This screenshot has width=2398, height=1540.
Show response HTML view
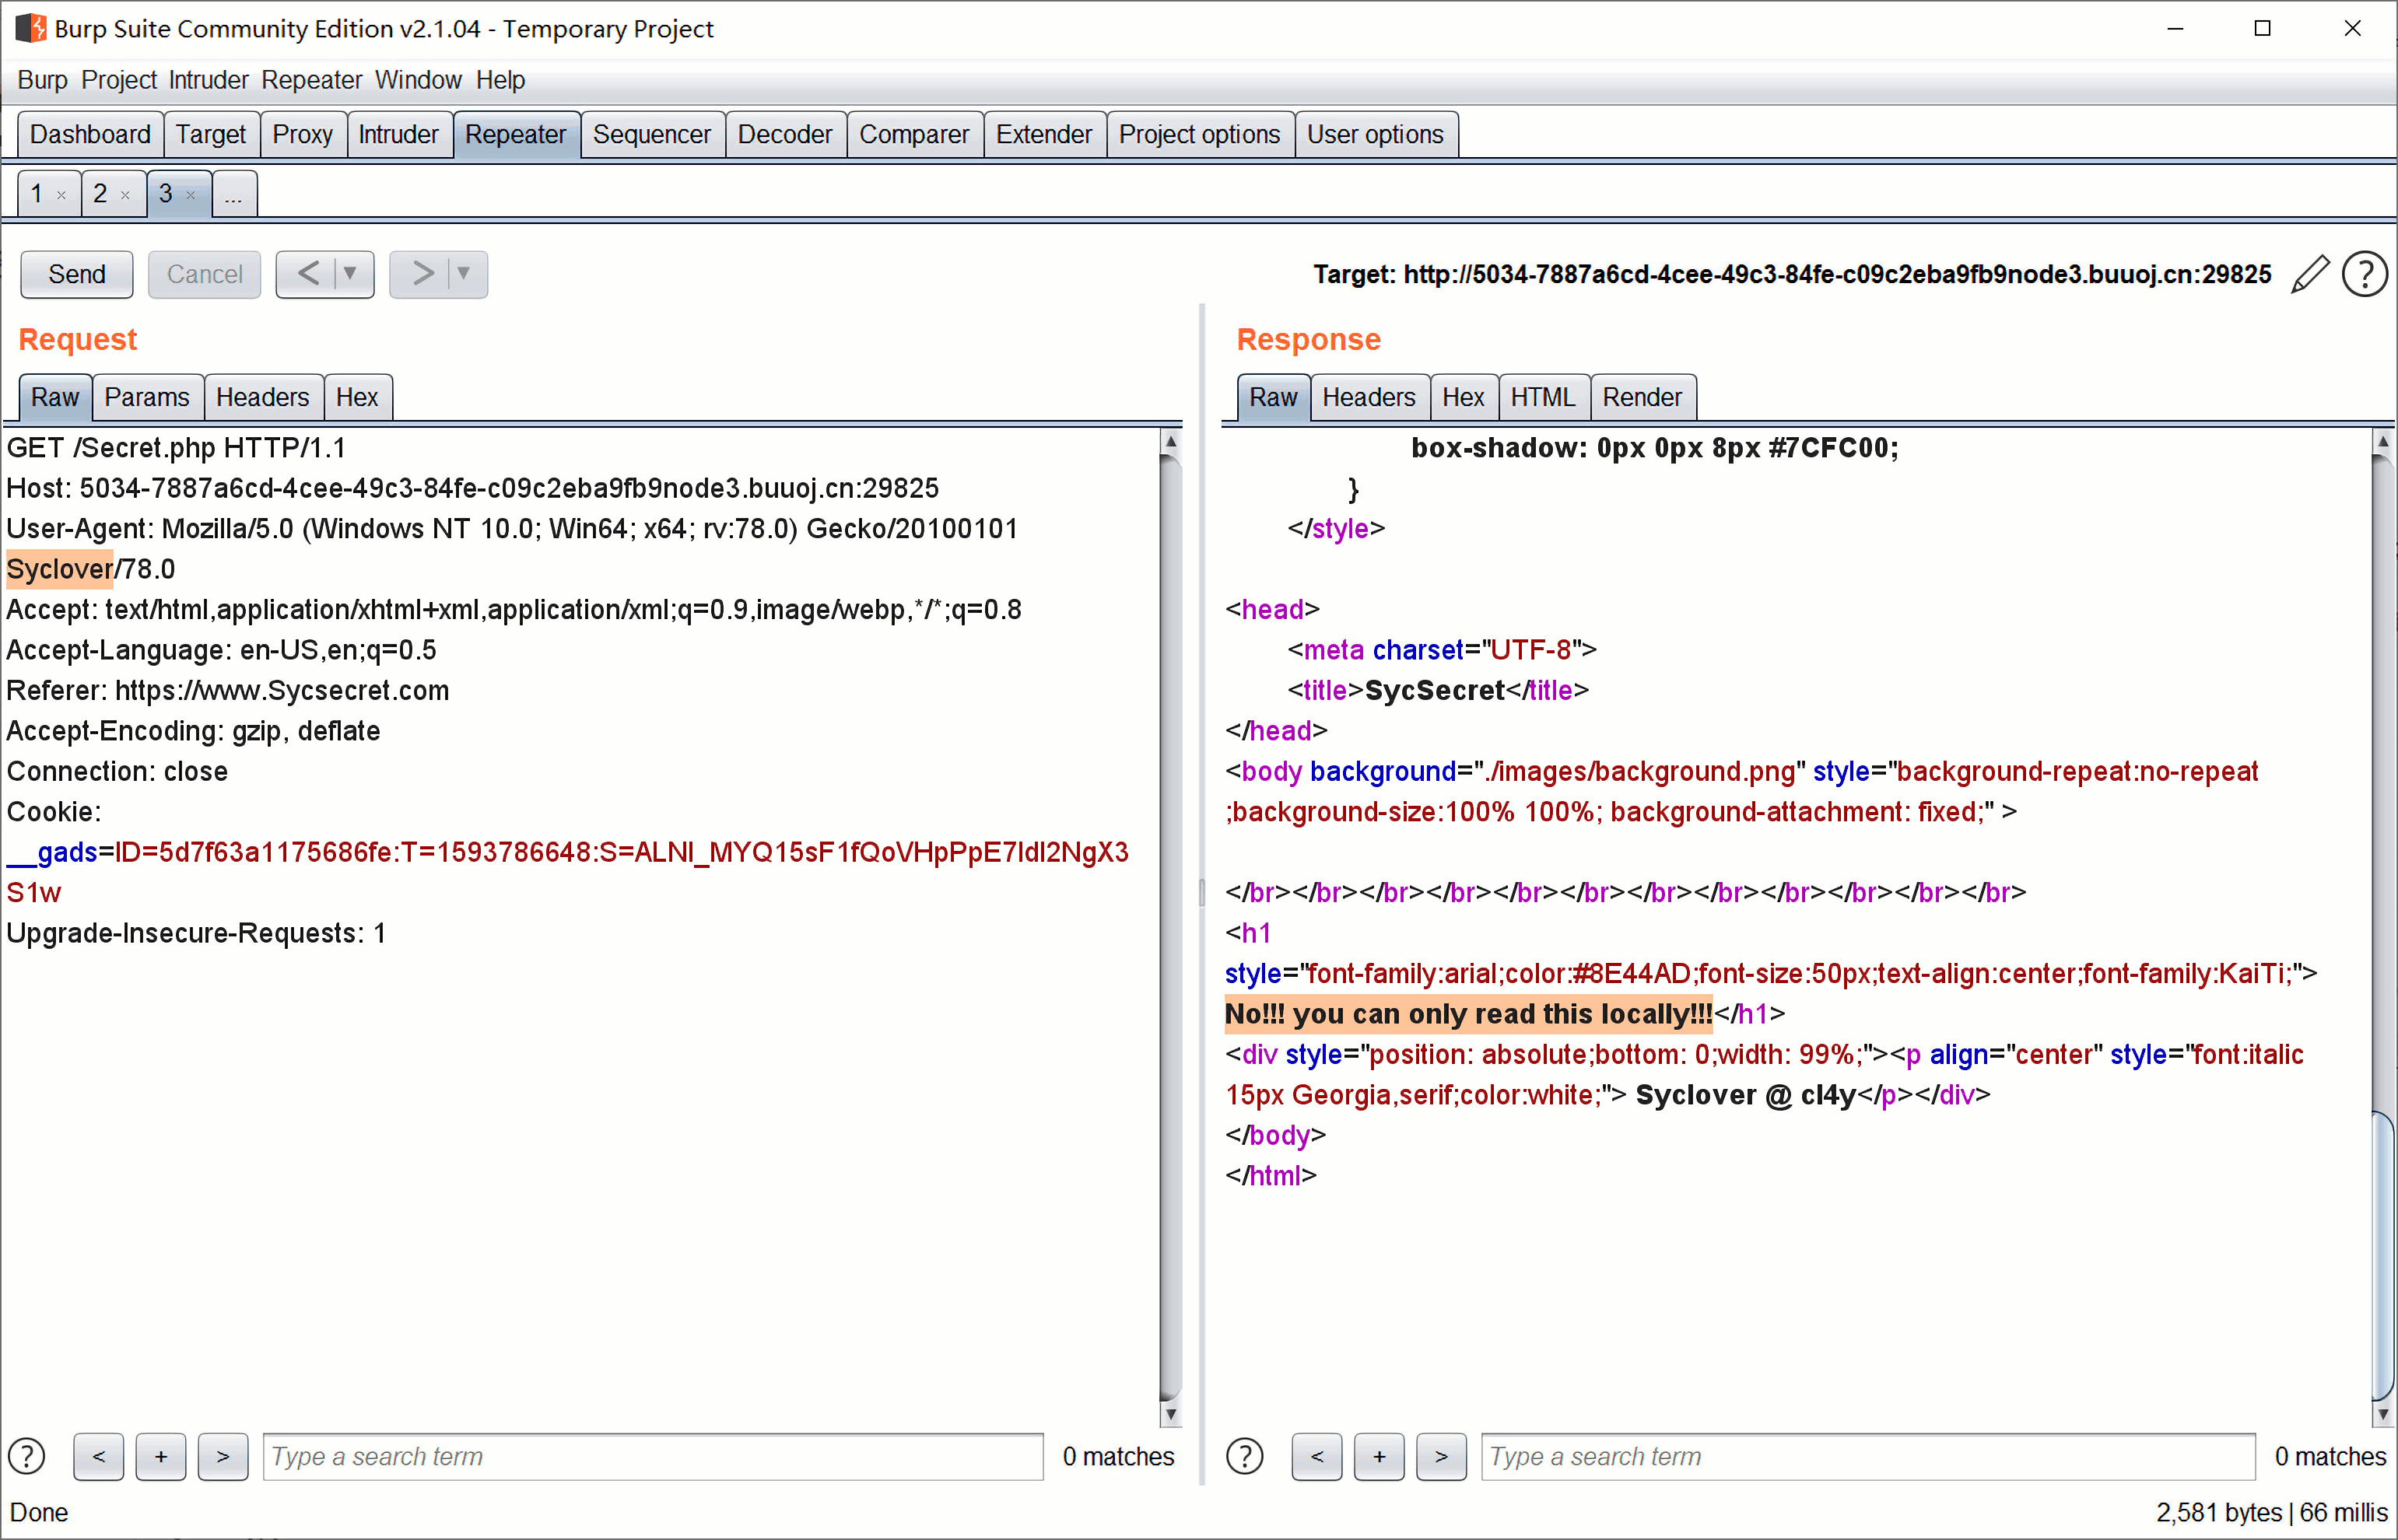click(x=1544, y=397)
